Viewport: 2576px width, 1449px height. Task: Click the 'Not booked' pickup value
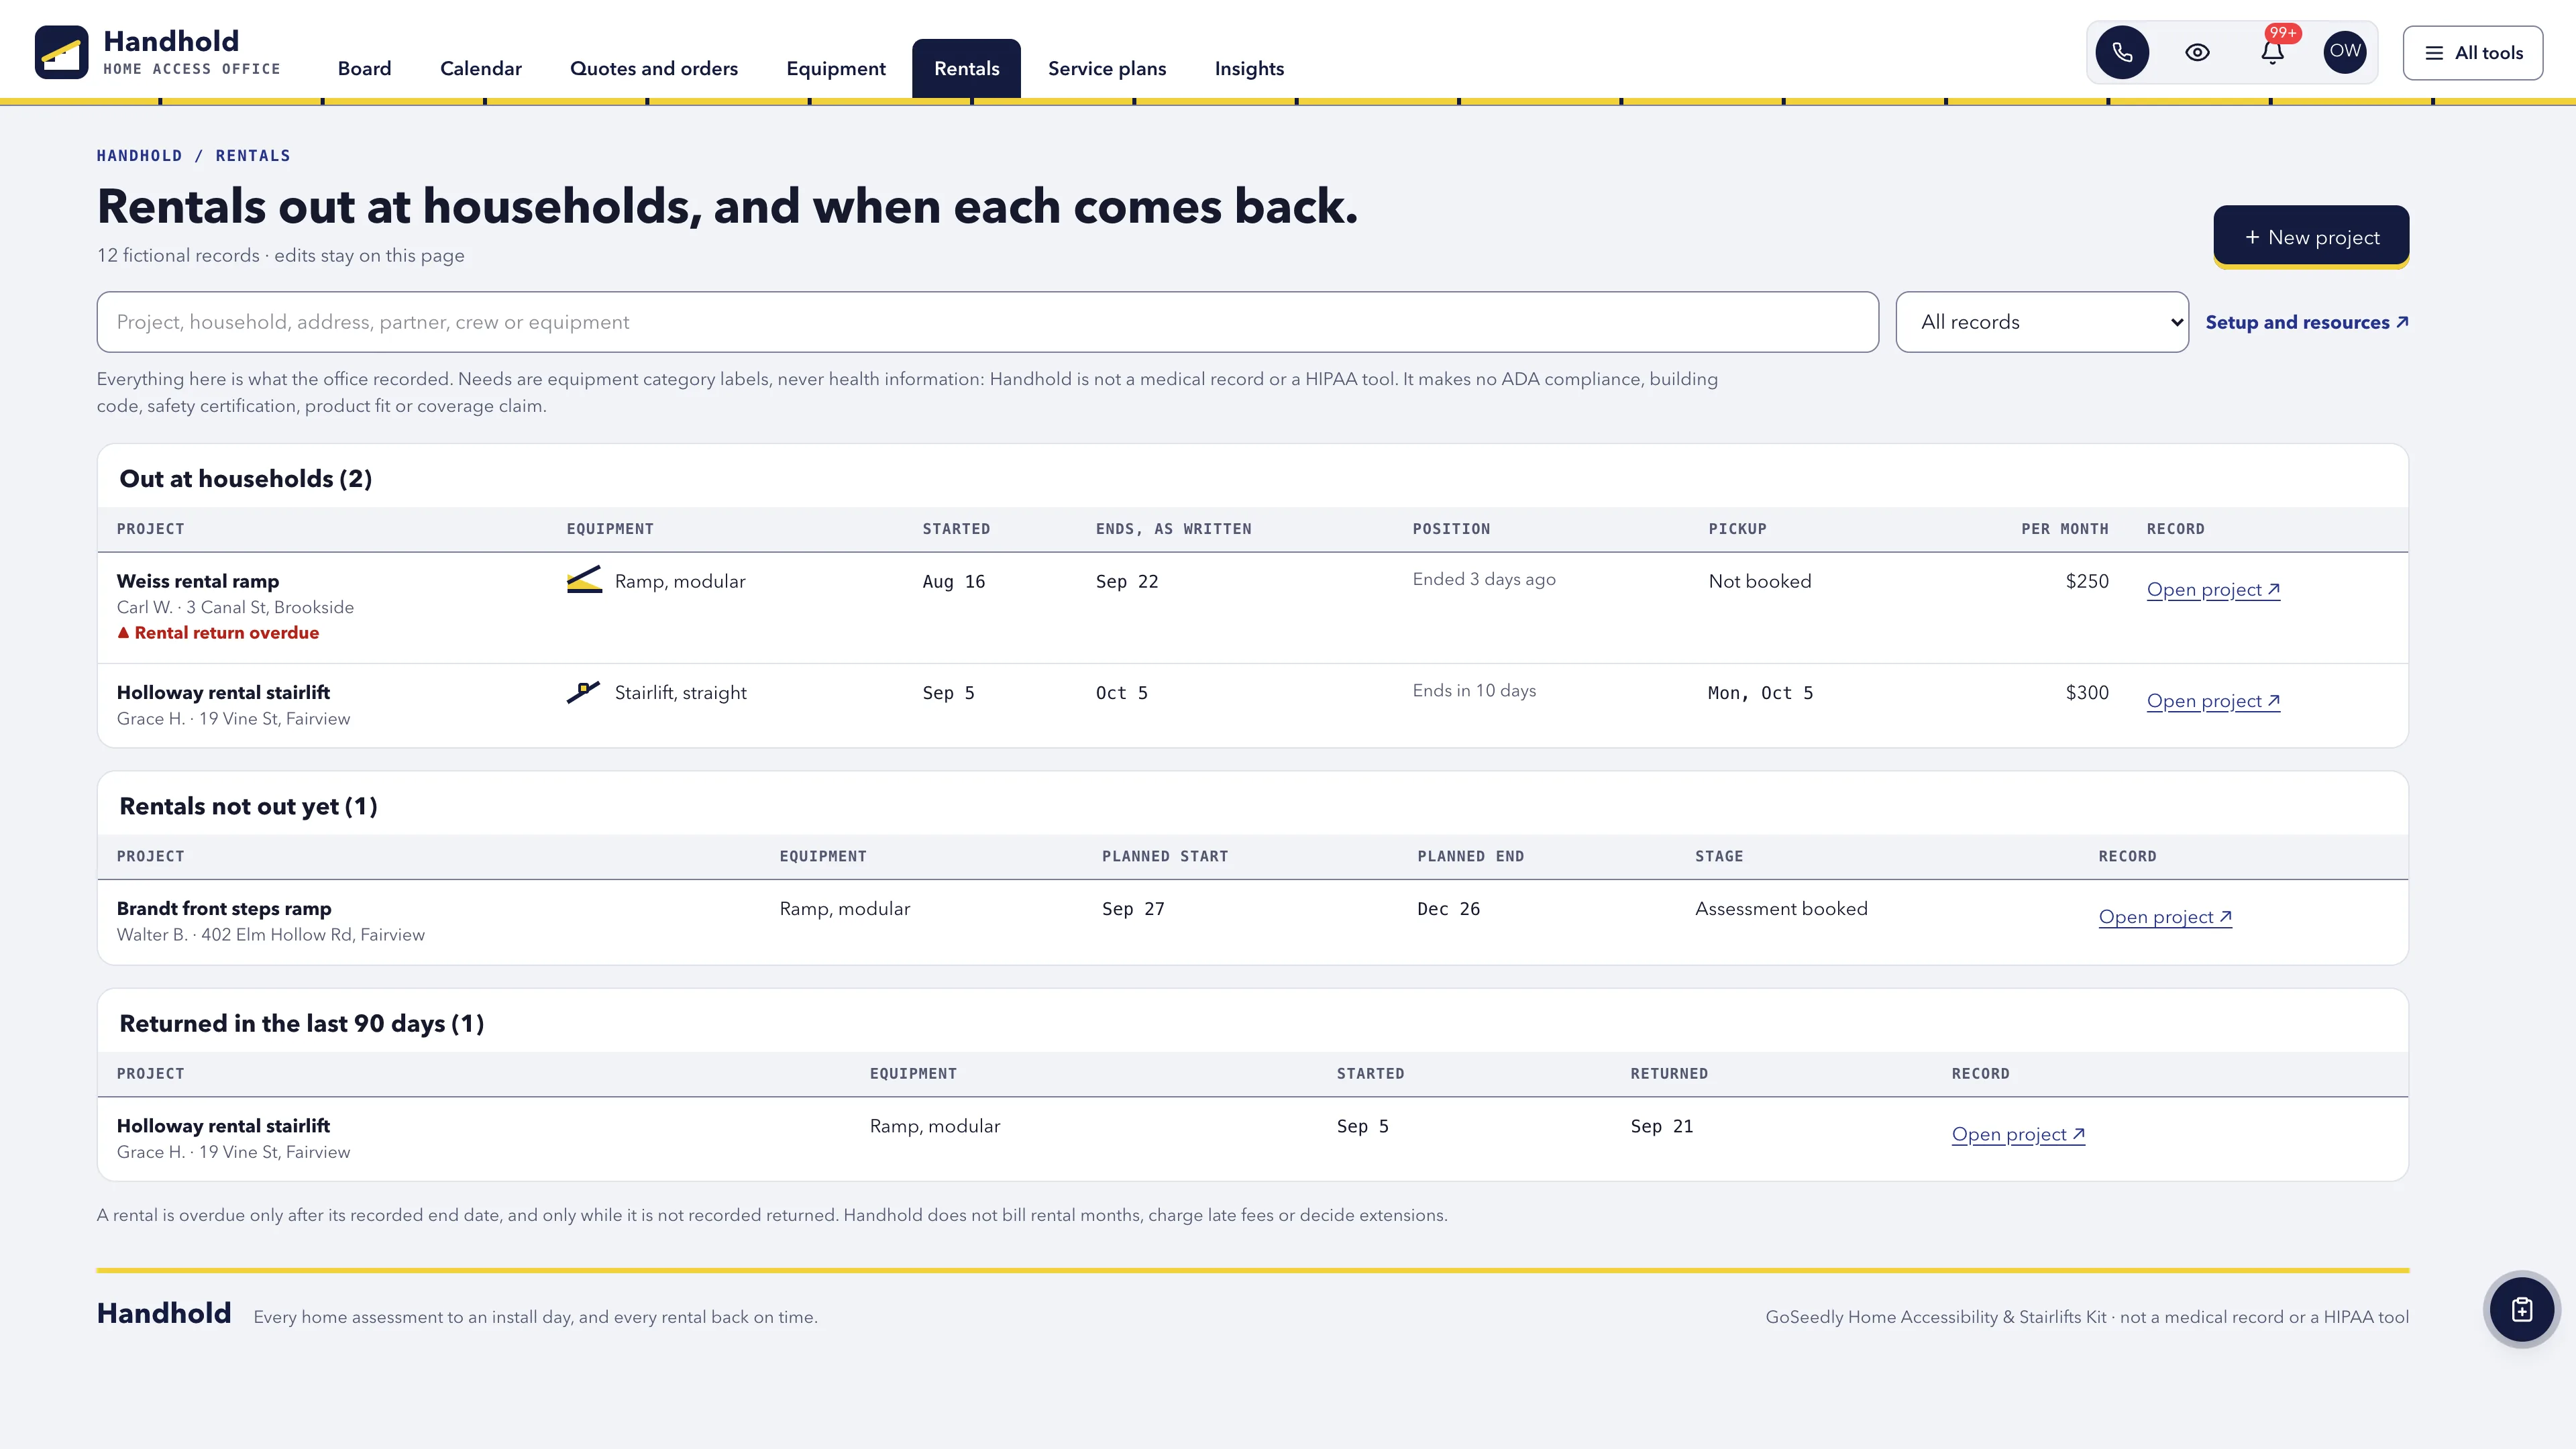1759,581
